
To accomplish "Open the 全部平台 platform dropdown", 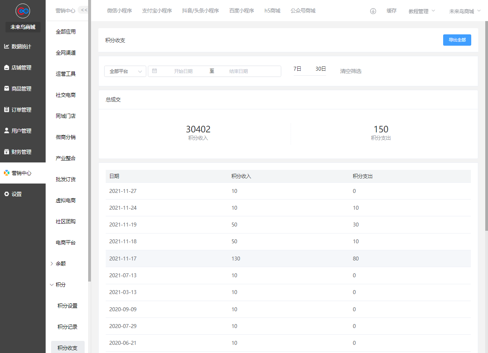I will point(125,71).
